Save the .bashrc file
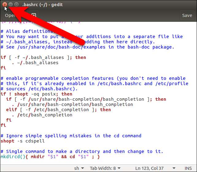This screenshot has width=197, height=172. pos(187,15)
